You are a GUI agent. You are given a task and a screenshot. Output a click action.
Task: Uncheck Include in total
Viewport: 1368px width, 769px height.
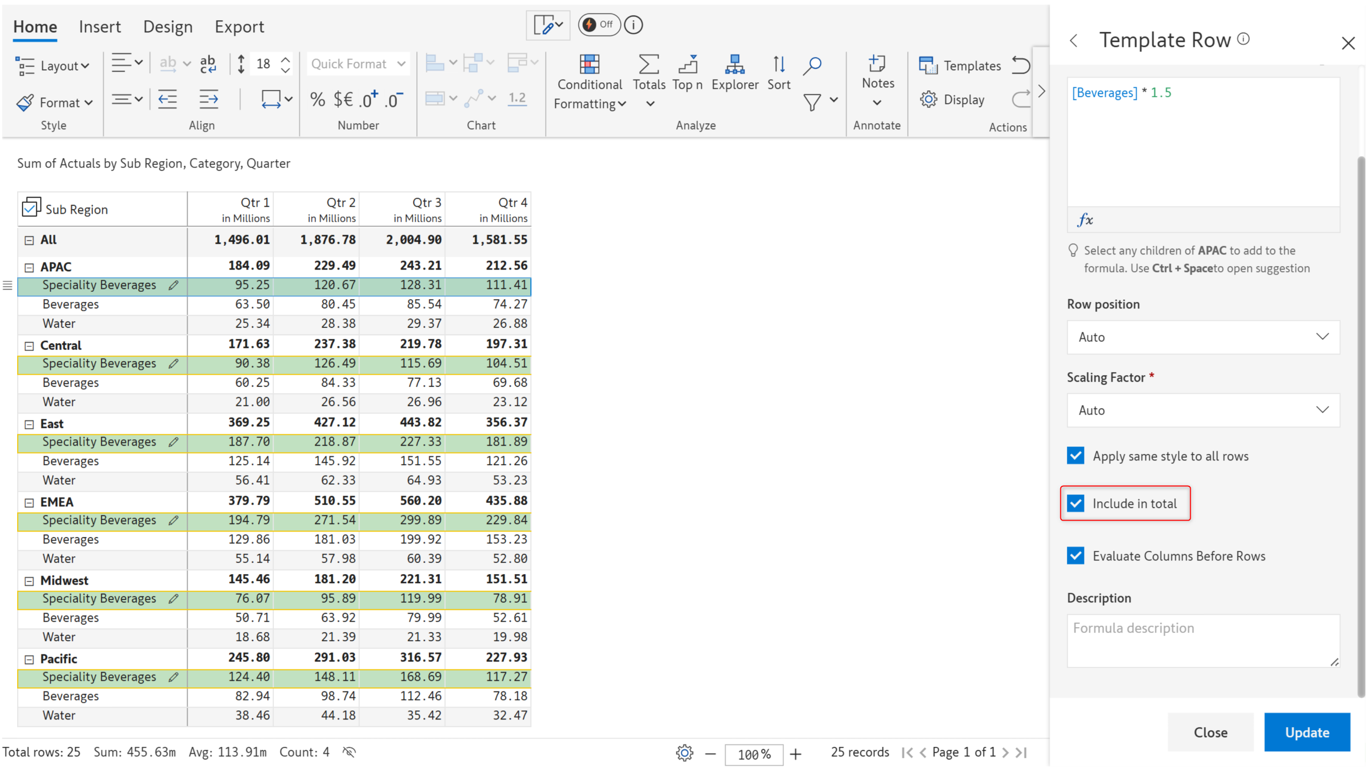(x=1076, y=503)
